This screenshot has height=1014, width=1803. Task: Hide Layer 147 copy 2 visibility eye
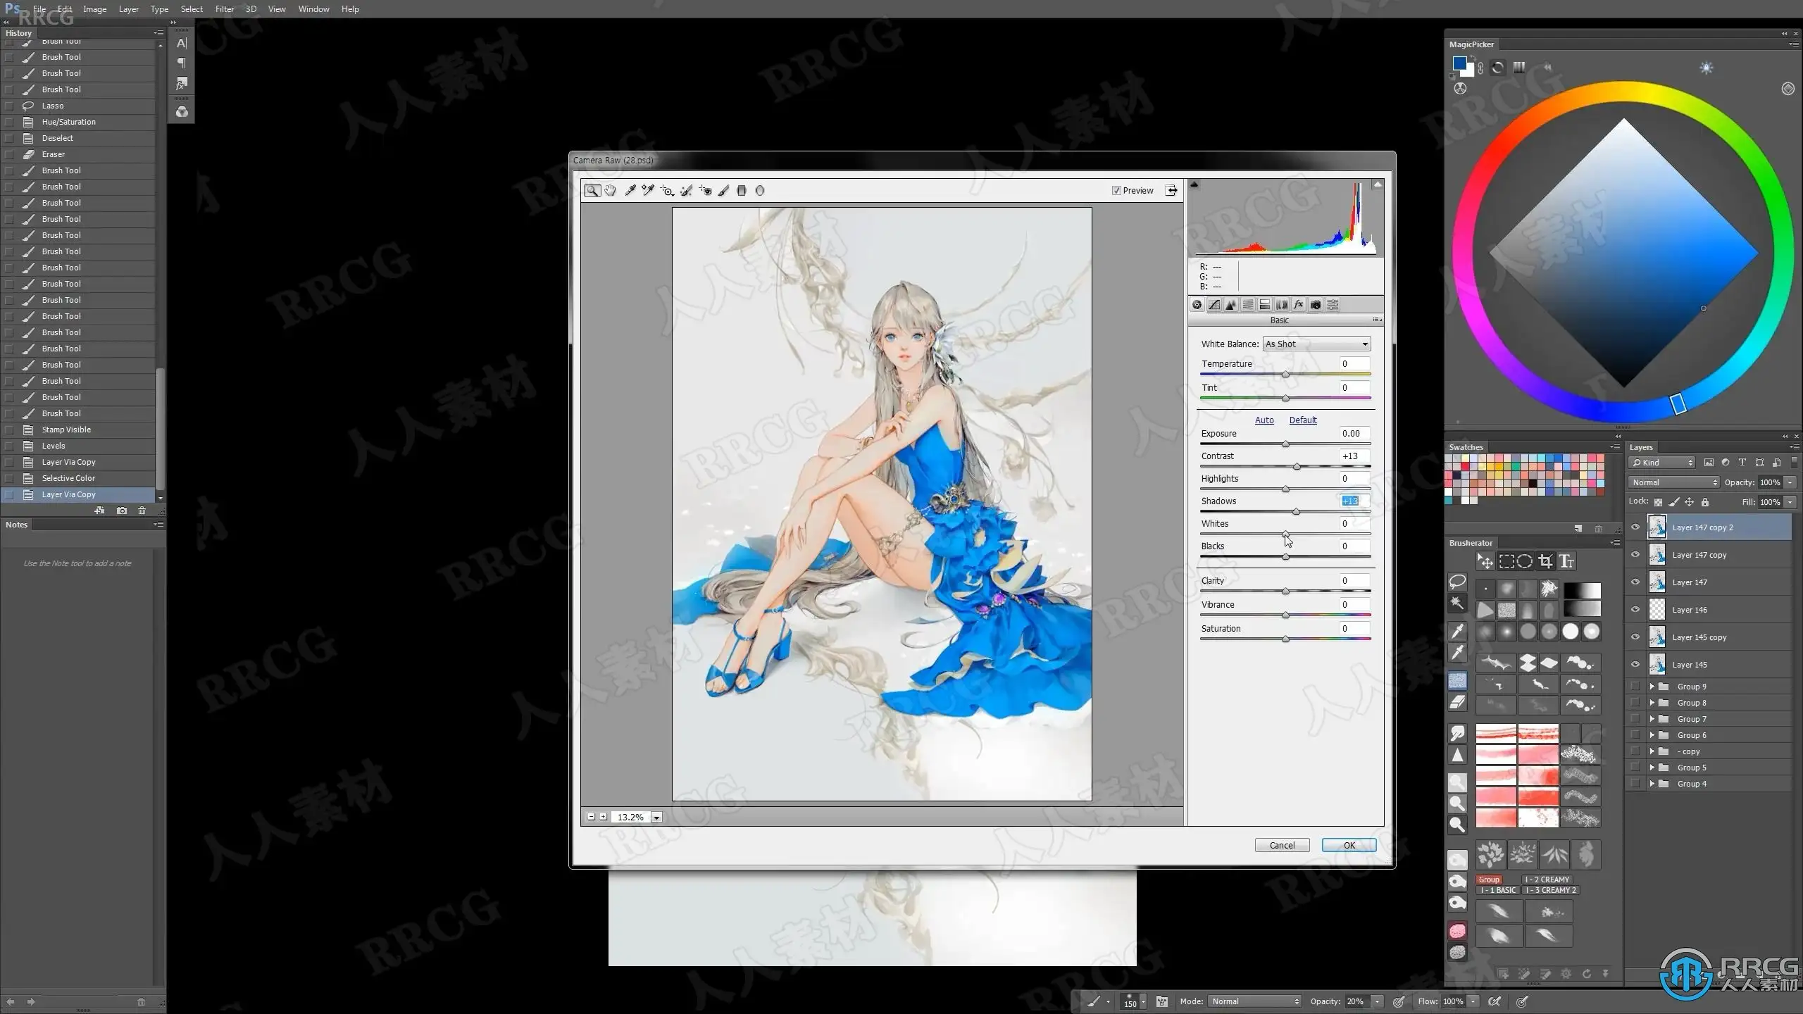[1635, 527]
